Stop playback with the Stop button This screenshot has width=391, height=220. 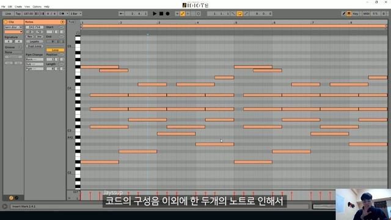pyautogui.click(x=161, y=13)
